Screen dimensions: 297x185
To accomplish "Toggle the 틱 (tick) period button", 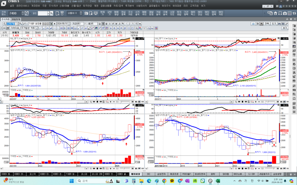I will pyautogui.click(x=123, y=24).
